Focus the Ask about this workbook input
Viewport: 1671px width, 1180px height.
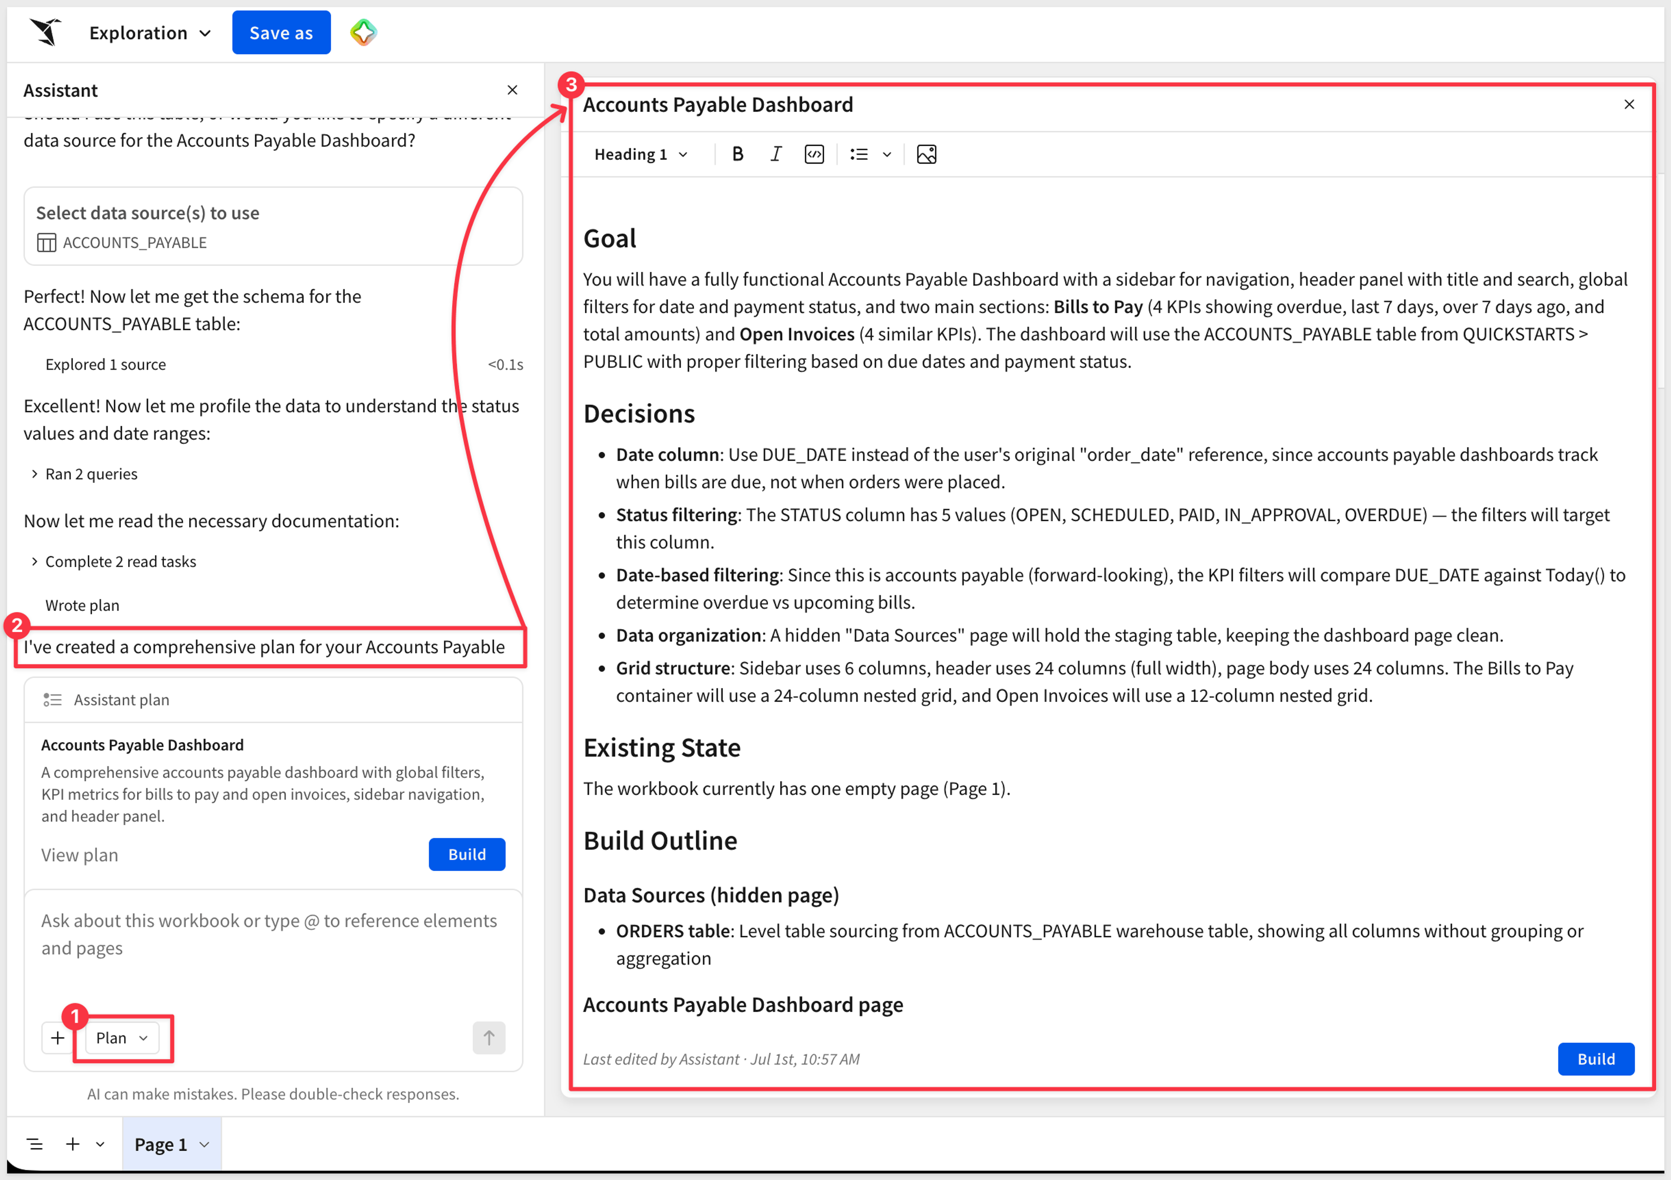point(273,934)
